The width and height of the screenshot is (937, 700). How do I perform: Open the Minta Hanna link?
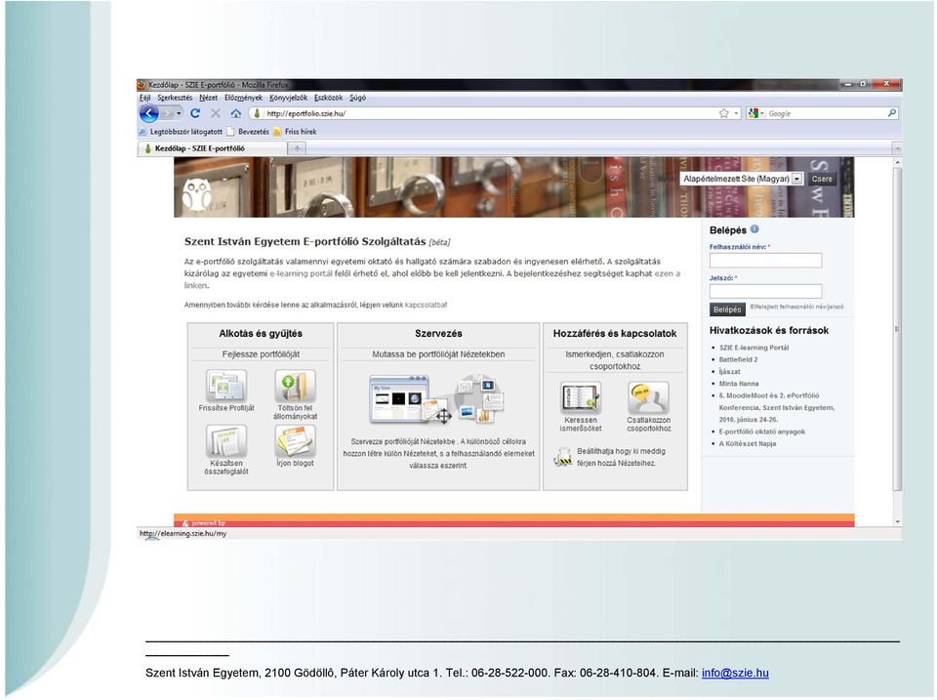coord(739,383)
